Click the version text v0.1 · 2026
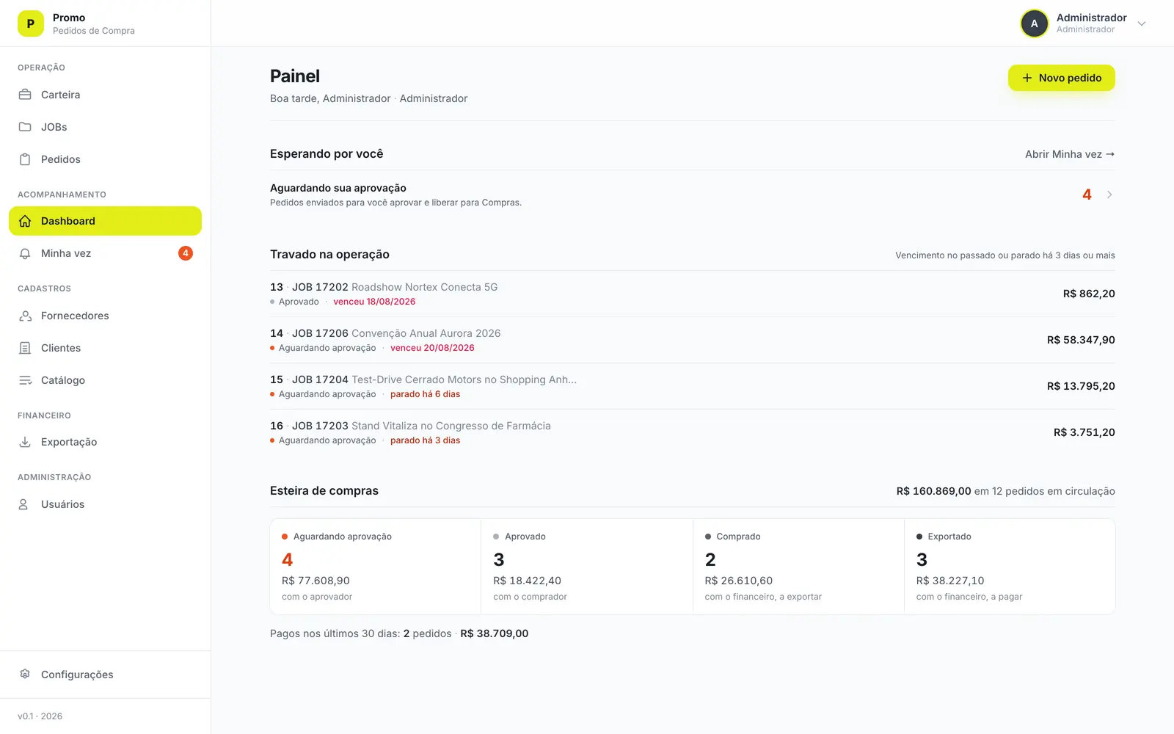The height and width of the screenshot is (734, 1174). coord(40,716)
